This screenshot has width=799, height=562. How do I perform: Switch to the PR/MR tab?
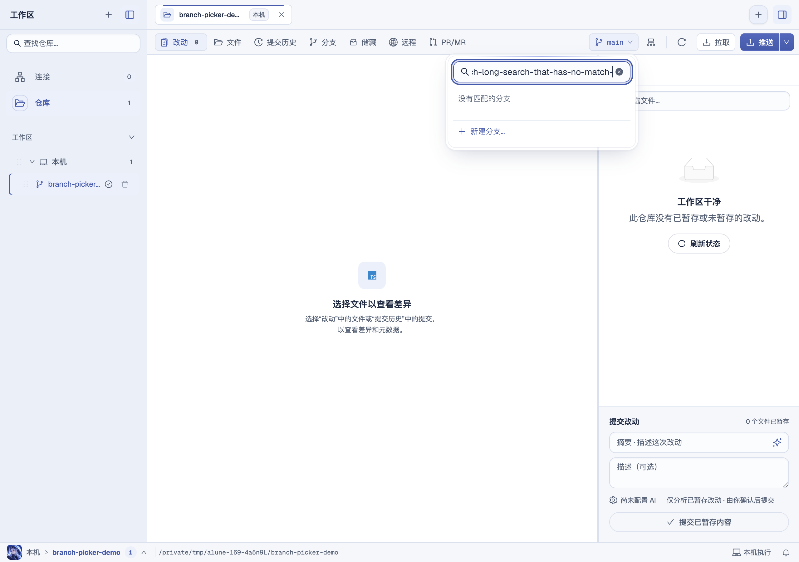[447, 42]
